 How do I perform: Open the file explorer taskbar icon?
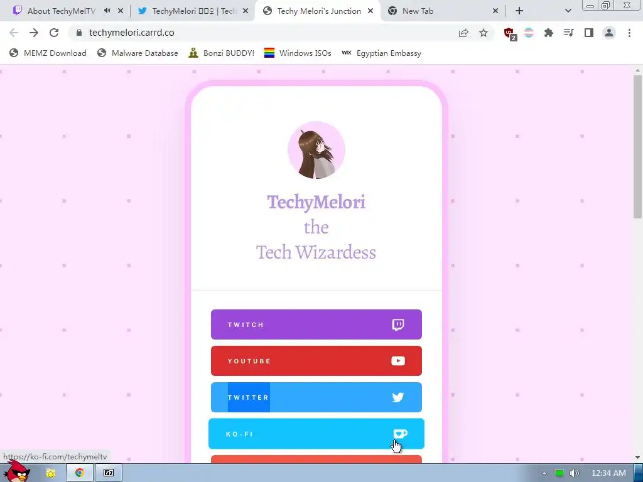(x=50, y=473)
